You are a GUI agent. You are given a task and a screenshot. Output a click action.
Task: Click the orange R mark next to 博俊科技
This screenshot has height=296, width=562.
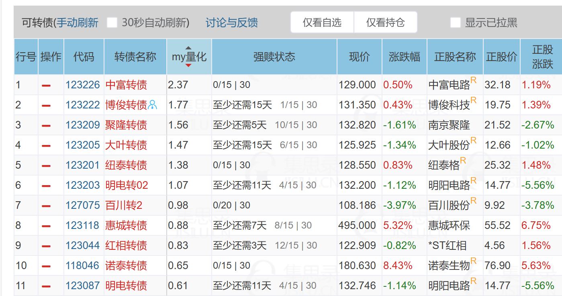click(474, 100)
